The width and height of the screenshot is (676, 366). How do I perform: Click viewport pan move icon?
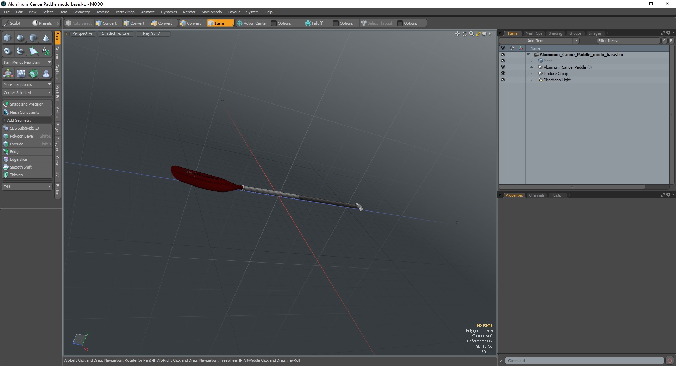457,34
